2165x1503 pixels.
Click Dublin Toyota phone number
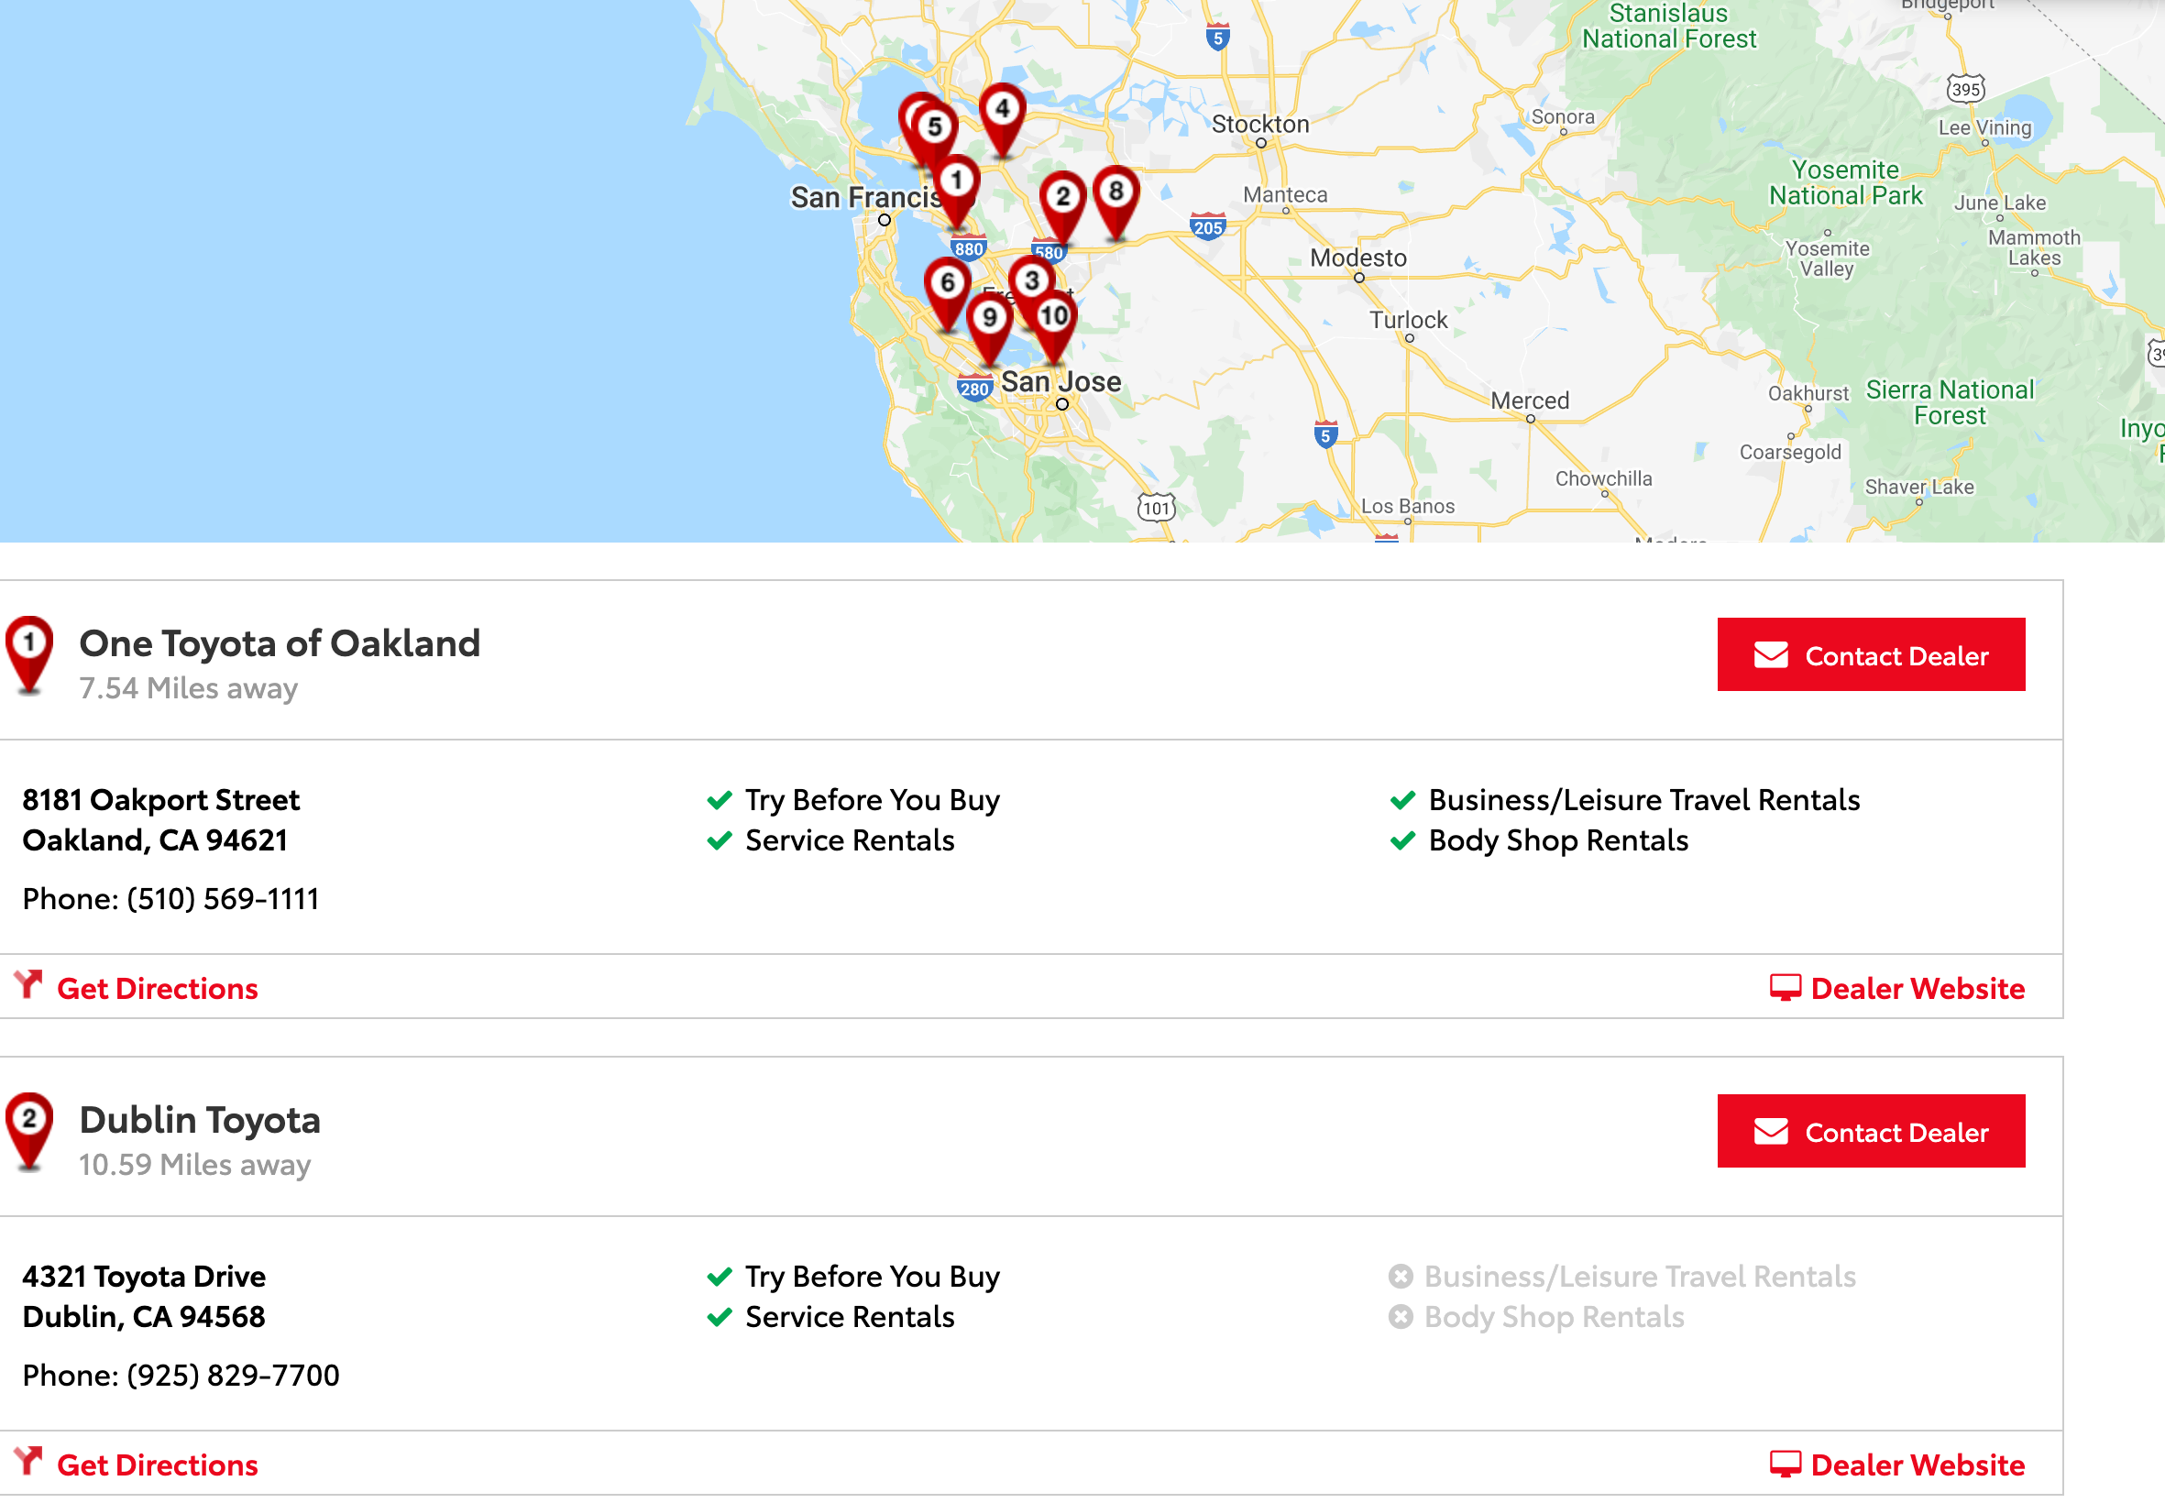coord(232,1375)
